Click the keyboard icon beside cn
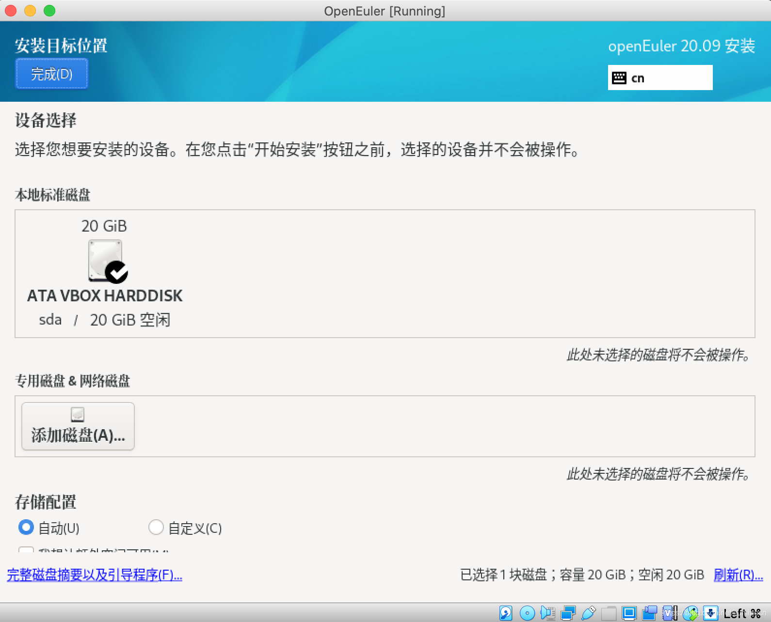The width and height of the screenshot is (771, 622). pyautogui.click(x=619, y=78)
